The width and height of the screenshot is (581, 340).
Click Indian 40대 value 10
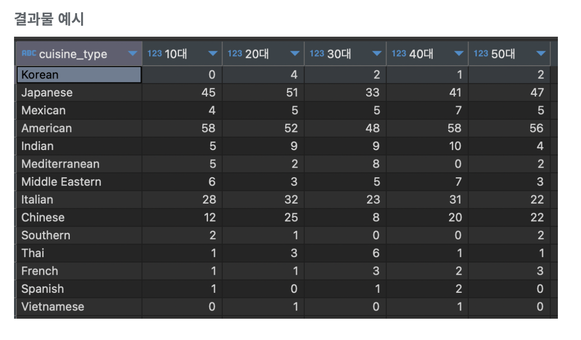tap(455, 146)
